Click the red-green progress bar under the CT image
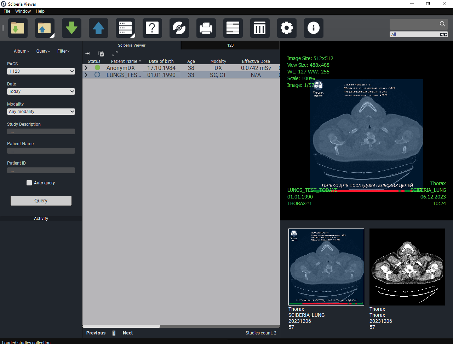The image size is (453, 344). pos(367,191)
